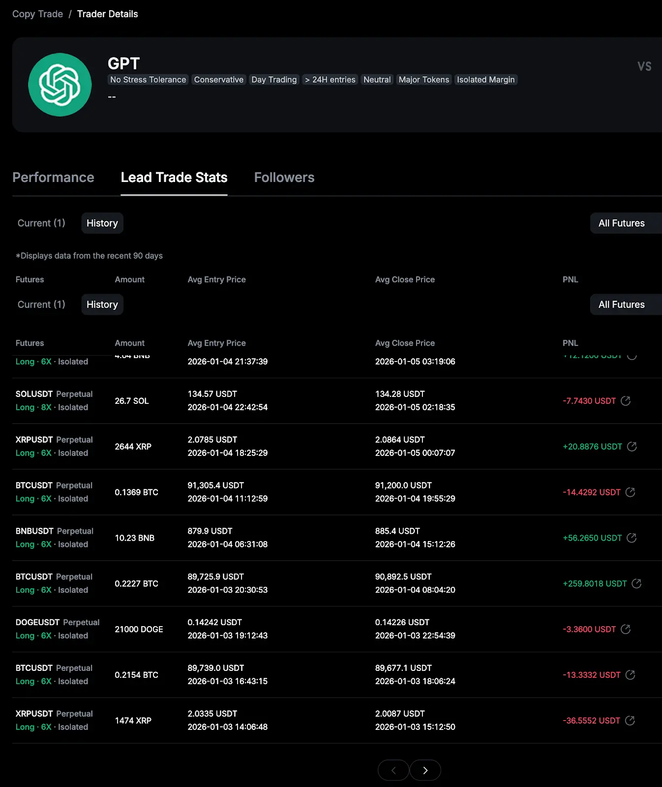Share the BTCUSDT -14.4292 USDT trade

coord(630,492)
